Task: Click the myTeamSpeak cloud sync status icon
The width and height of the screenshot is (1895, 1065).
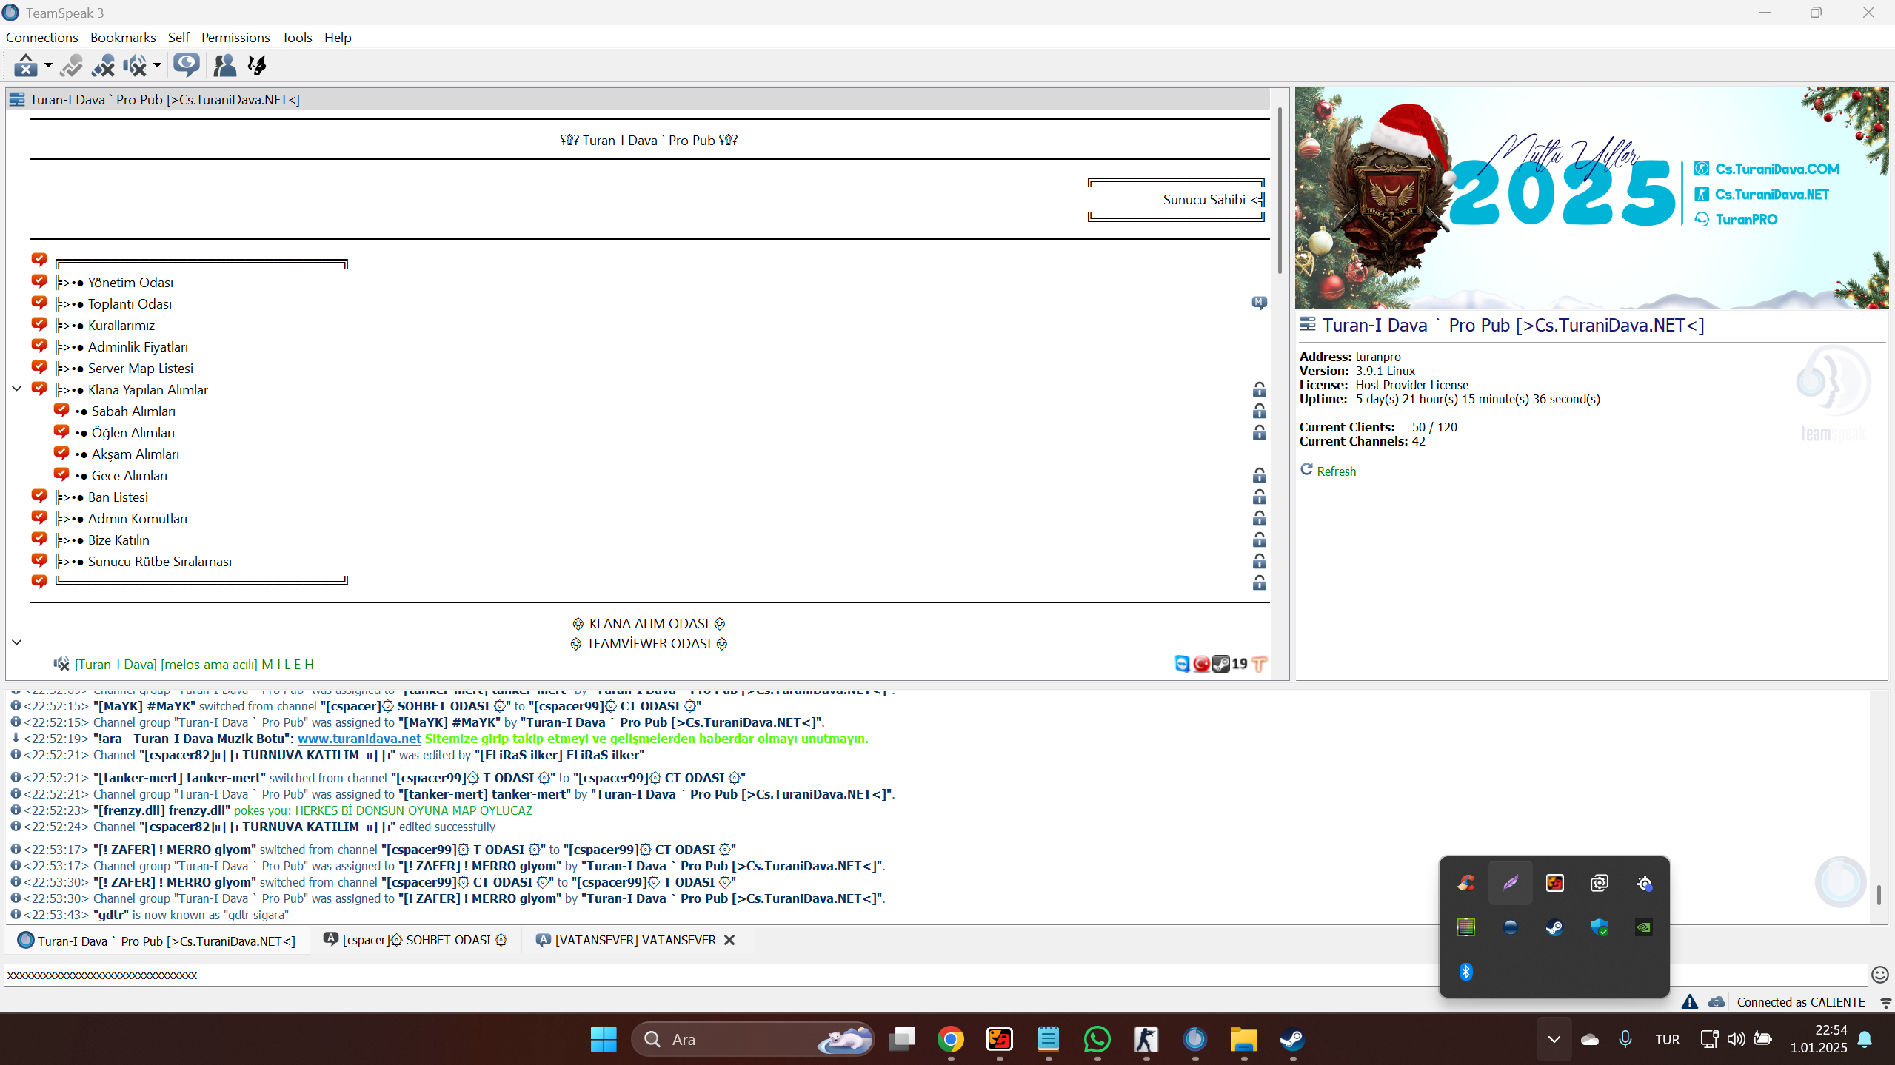Action: pyautogui.click(x=1716, y=1001)
